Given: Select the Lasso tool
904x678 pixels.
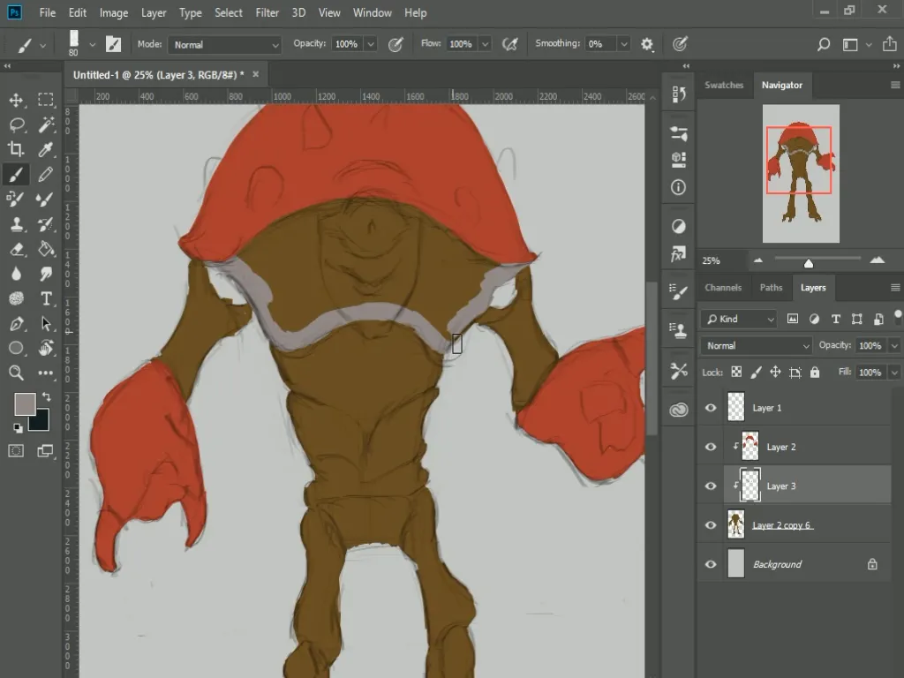Looking at the screenshot, I should [x=16, y=124].
